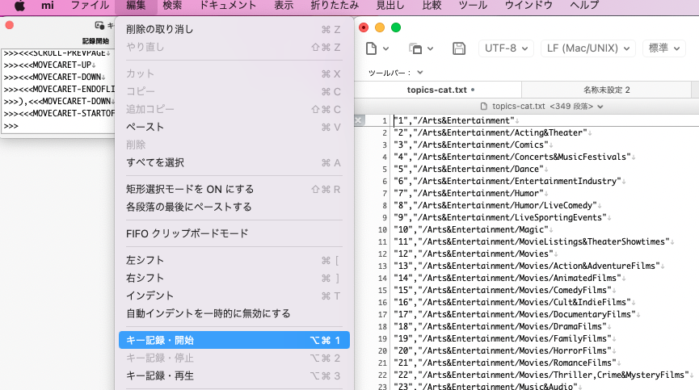Open the 標準 mode dropdown
This screenshot has width=699, height=390.
[670, 48]
